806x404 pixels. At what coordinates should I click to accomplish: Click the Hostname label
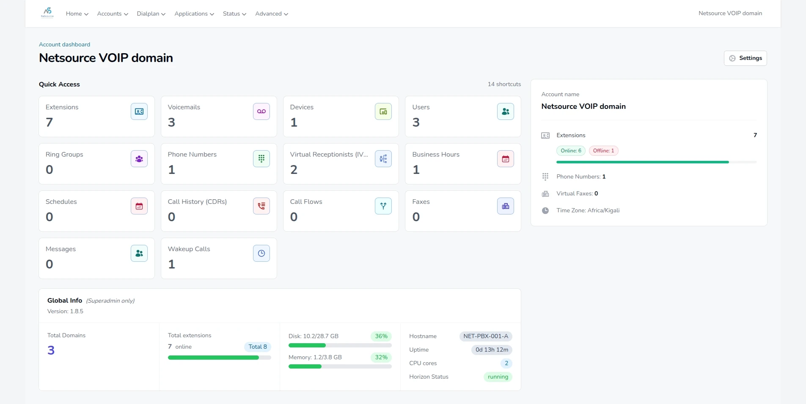click(x=423, y=336)
